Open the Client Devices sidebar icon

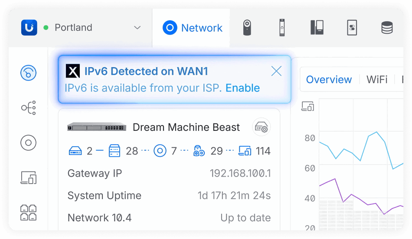[28, 178]
